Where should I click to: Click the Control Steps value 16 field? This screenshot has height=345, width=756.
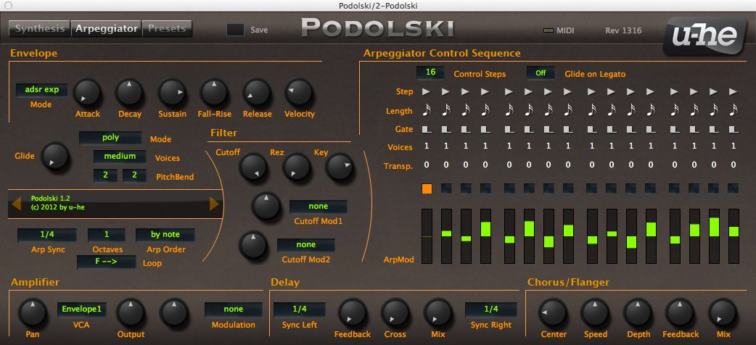(x=430, y=73)
